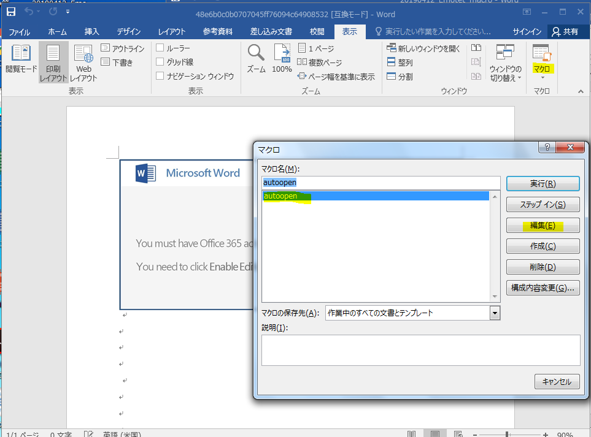Open the Design (デザイン) tab
Image resolution: width=591 pixels, height=437 pixels.
click(128, 32)
